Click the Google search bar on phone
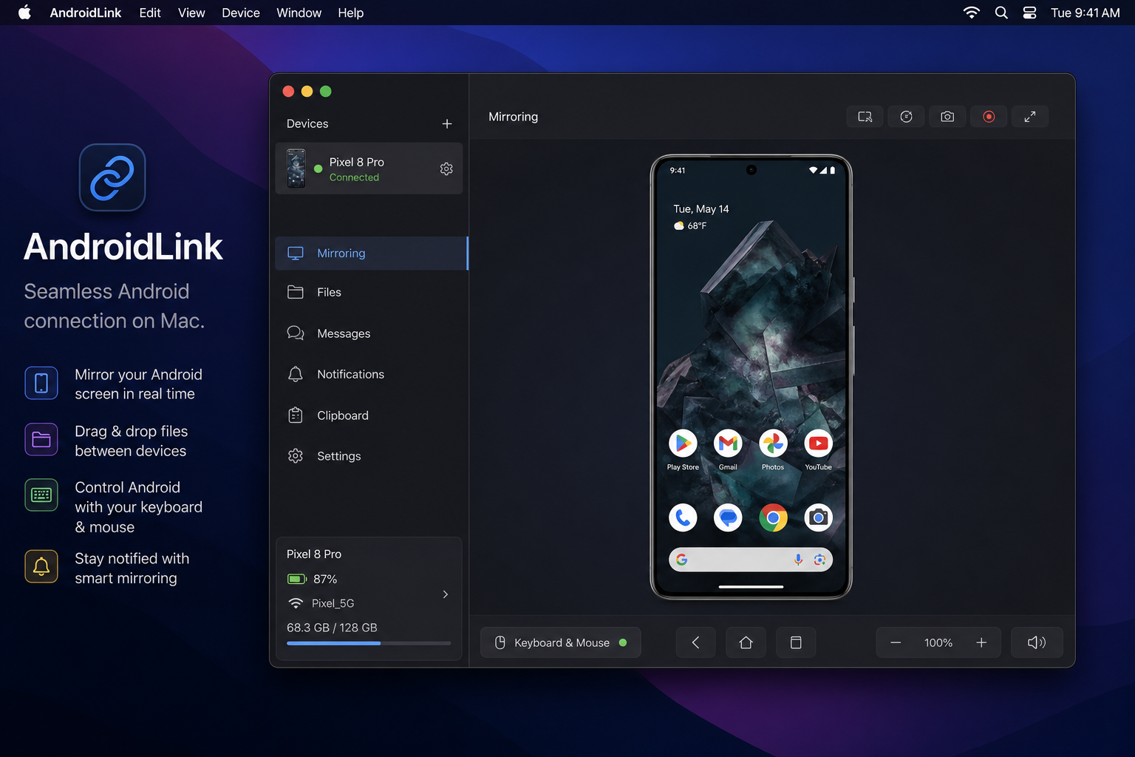 tap(751, 560)
